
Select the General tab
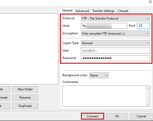(x=67, y=10)
